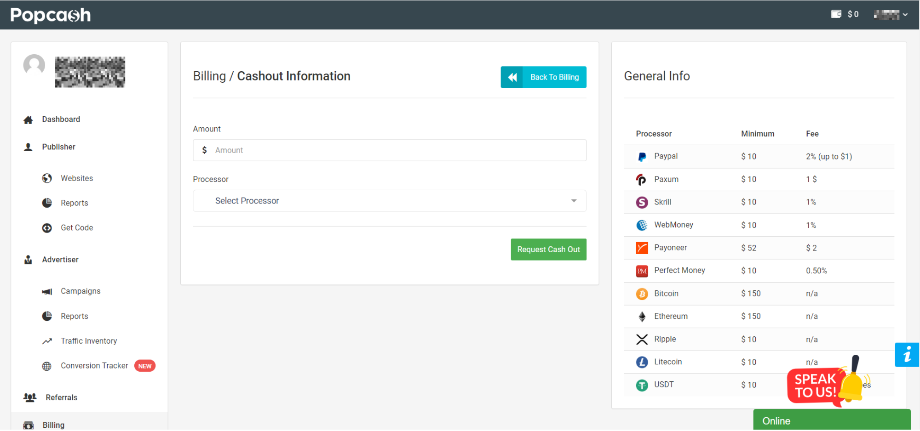Open Referrals in the sidebar
This screenshot has width=920, height=431.
tap(61, 398)
